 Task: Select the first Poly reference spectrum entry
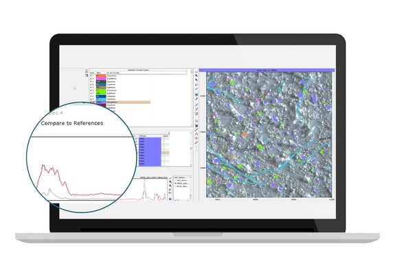(x=182, y=180)
